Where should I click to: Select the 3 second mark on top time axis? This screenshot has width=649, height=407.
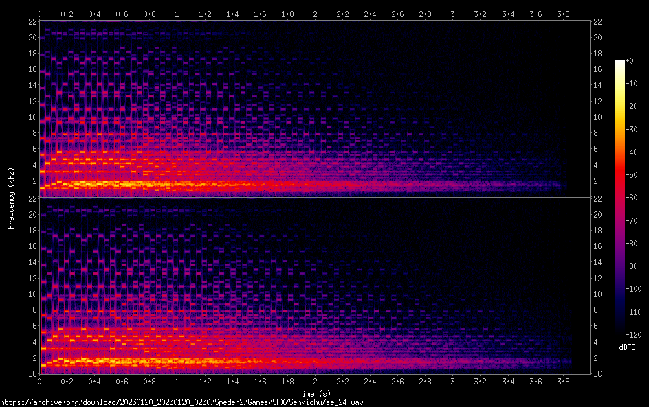coord(452,14)
